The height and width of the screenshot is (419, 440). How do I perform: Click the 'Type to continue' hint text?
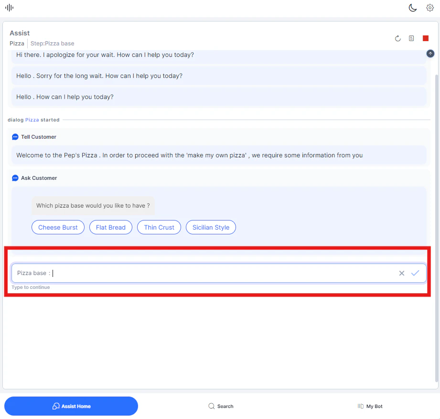(x=31, y=287)
